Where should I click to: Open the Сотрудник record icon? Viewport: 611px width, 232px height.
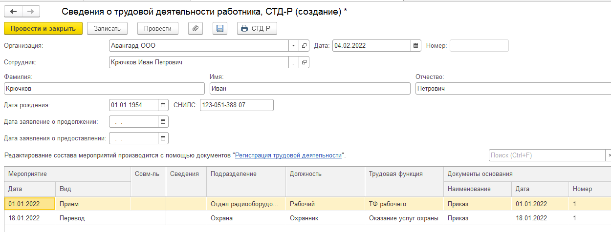pos(305,62)
